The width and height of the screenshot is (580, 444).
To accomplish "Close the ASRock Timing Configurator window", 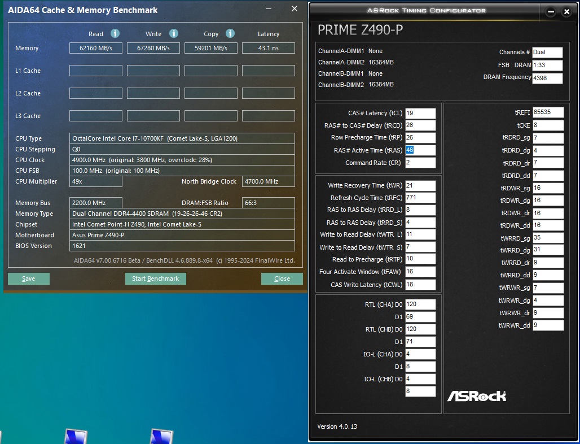I will pyautogui.click(x=566, y=12).
